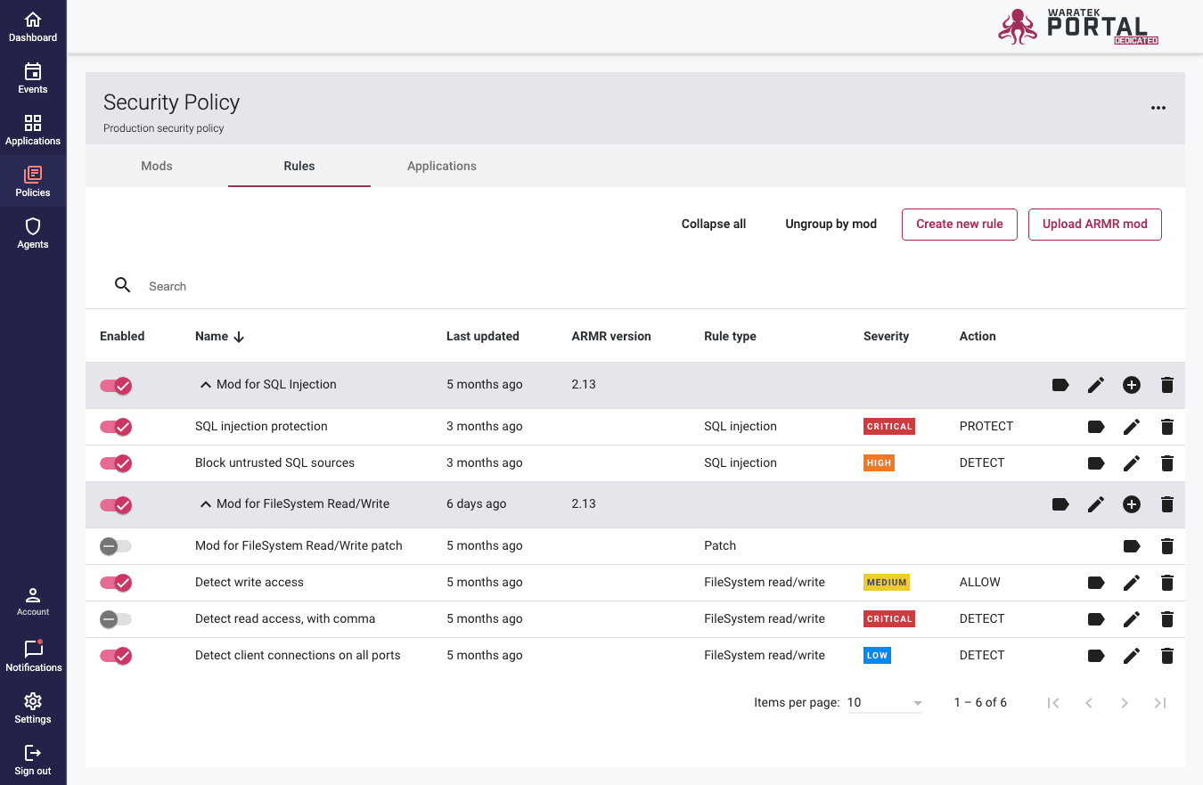Toggle SQL injection protection rule off
The height and width of the screenshot is (785, 1203).
pos(116,427)
